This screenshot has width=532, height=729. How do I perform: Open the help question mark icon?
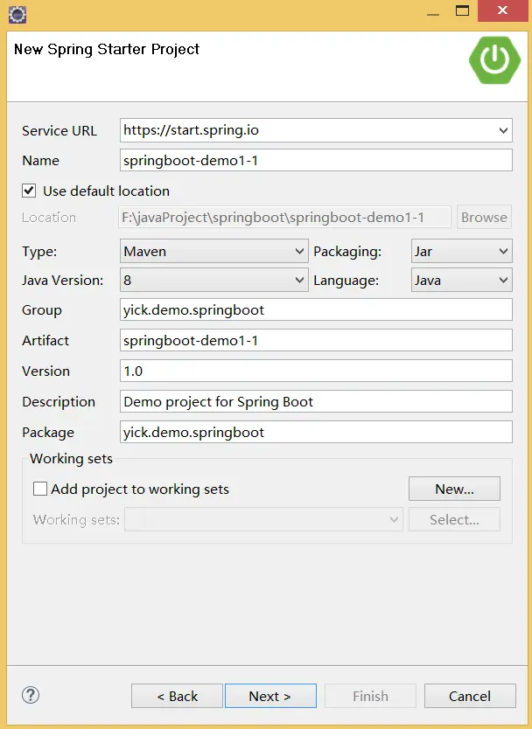31,695
